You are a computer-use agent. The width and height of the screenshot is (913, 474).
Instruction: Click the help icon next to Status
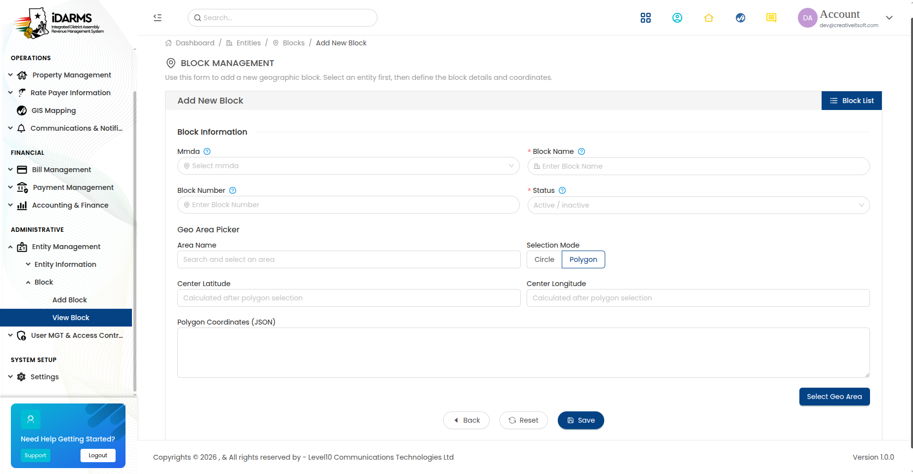(562, 190)
